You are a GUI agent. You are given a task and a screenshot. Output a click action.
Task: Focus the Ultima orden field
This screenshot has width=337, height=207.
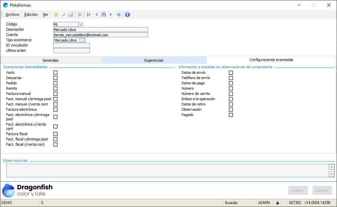(72, 50)
